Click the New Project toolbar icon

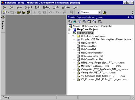click(x=5, y=12)
